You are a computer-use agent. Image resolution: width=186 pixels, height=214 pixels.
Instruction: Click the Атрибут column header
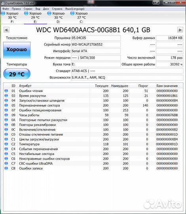pos(25,86)
